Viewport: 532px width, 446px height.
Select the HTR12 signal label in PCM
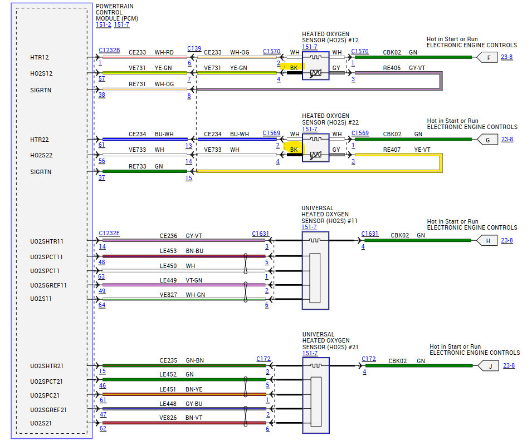pyautogui.click(x=40, y=58)
